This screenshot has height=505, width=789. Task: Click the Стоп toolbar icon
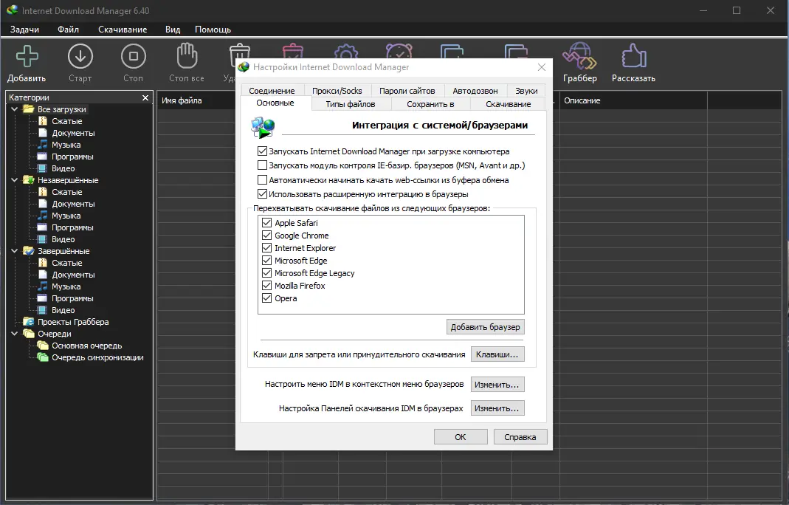click(134, 56)
